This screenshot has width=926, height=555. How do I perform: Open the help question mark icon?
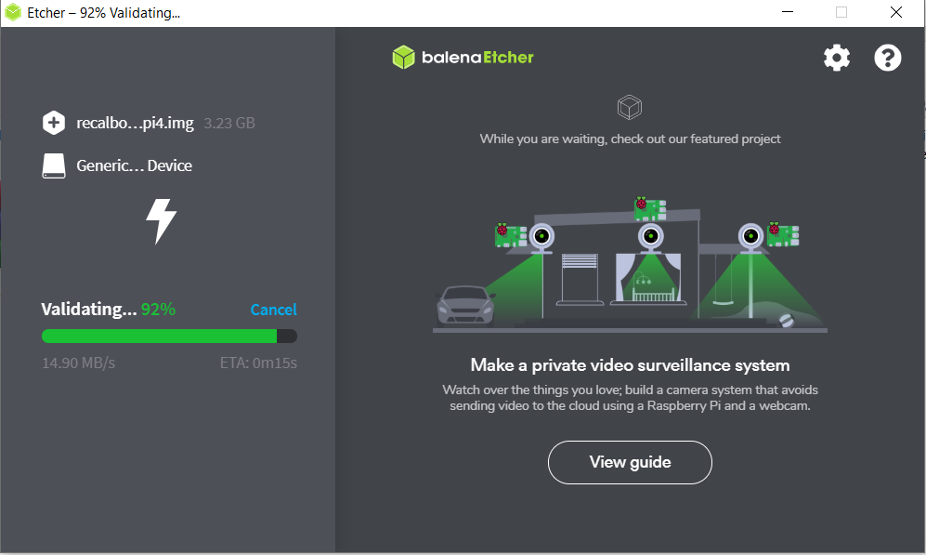pos(888,58)
